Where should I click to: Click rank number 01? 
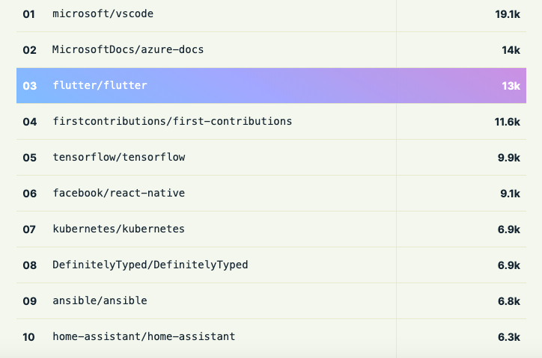click(29, 14)
